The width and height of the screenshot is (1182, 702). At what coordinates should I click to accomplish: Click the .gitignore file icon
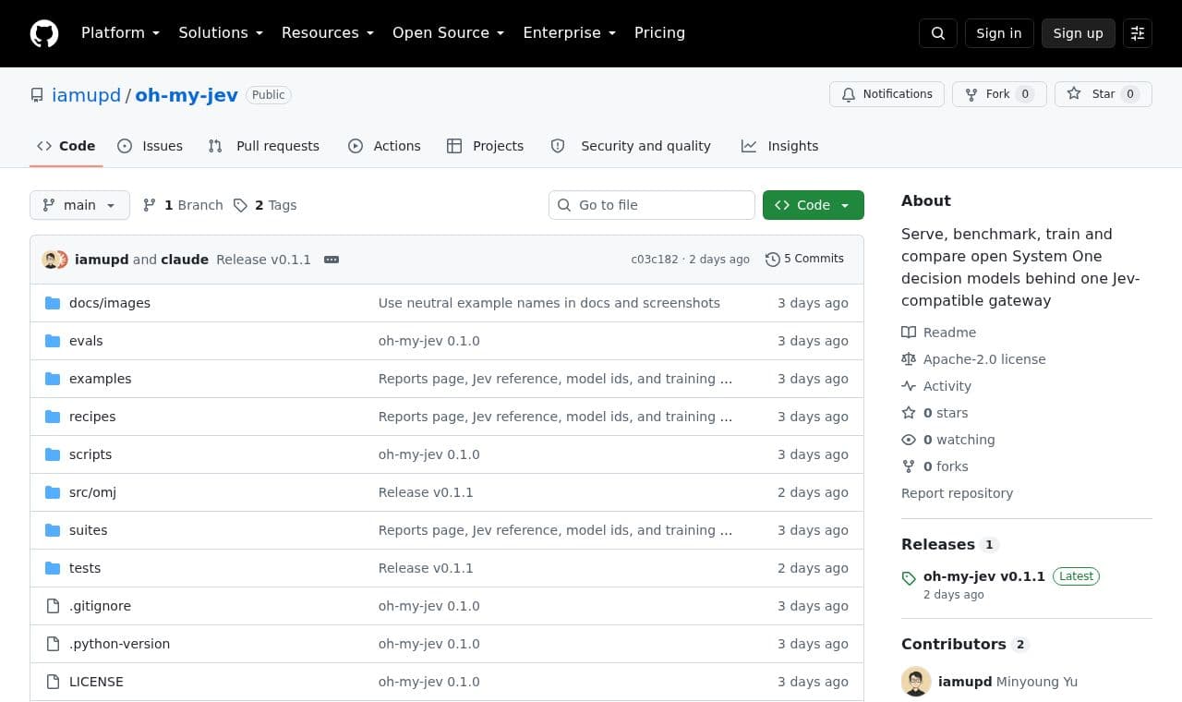(x=53, y=606)
